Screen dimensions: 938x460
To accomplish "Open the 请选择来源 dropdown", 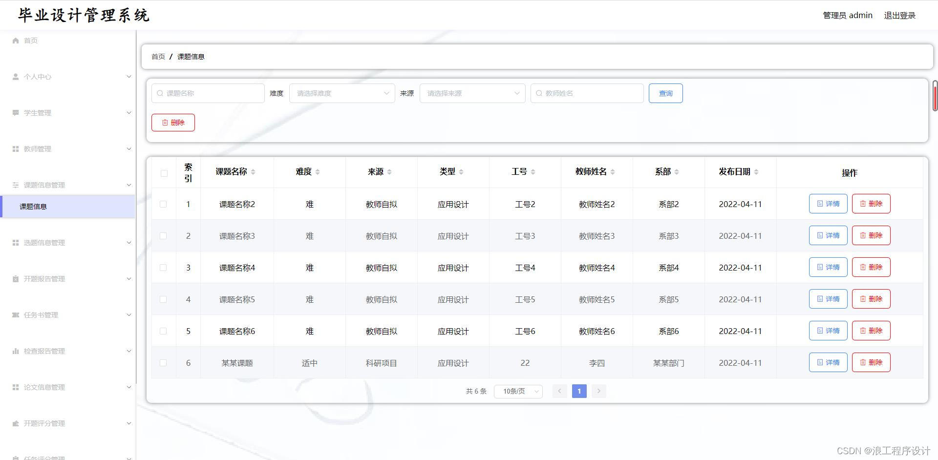I will coord(472,93).
